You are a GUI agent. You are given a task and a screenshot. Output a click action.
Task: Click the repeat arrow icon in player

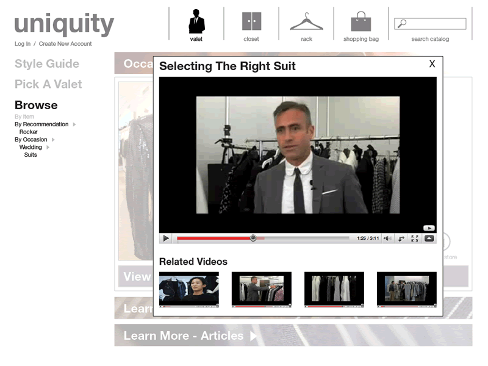click(401, 239)
